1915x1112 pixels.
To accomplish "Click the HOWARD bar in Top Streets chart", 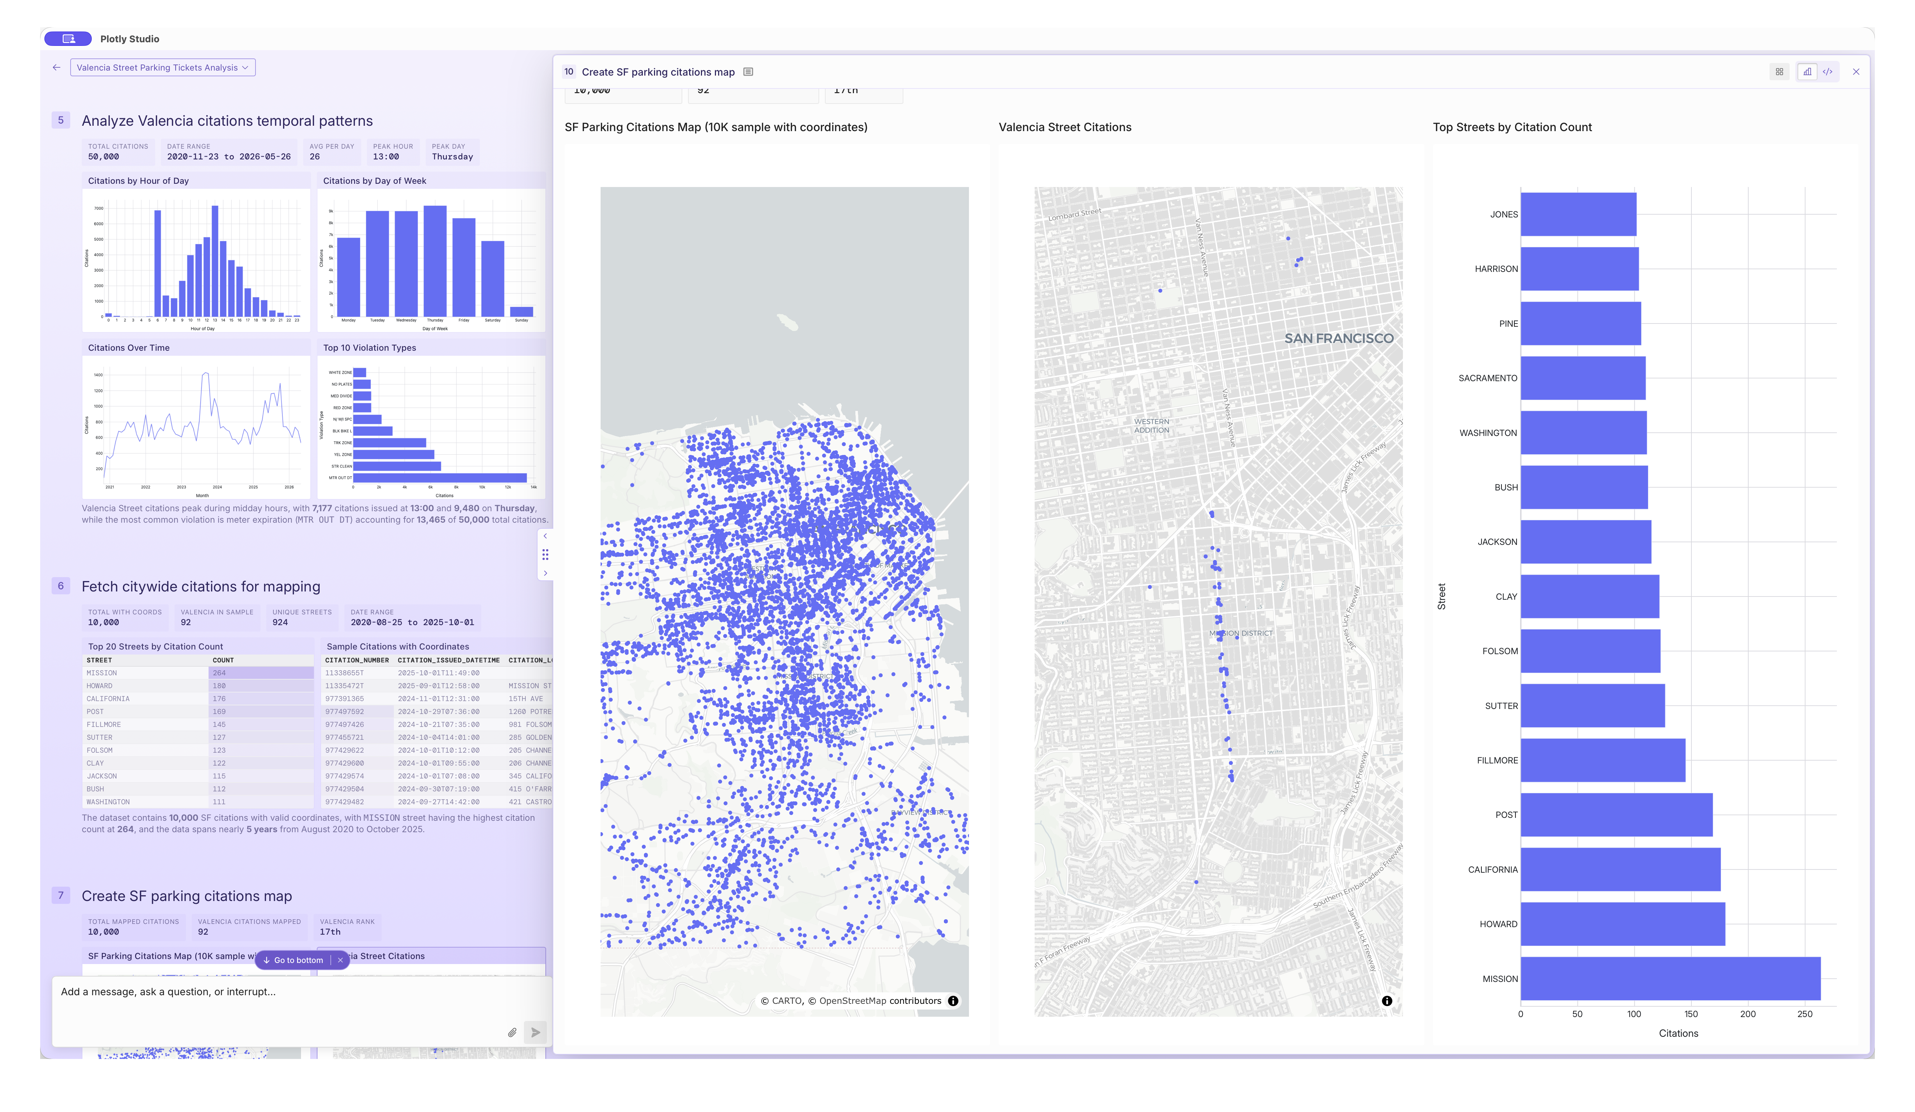I will 1623,924.
